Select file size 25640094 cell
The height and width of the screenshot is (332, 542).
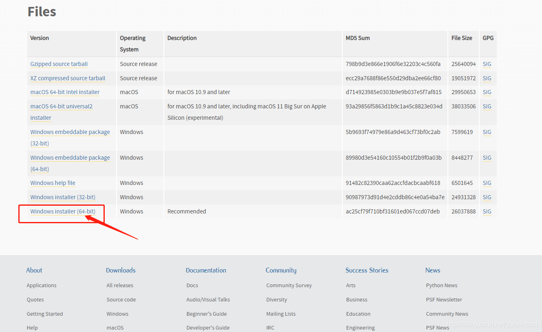pos(463,64)
